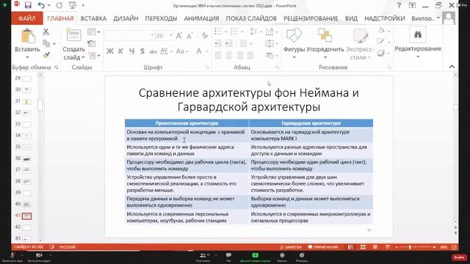Switch to slide sorter view in status bar
This screenshot has height=264, width=470.
pos(363,247)
